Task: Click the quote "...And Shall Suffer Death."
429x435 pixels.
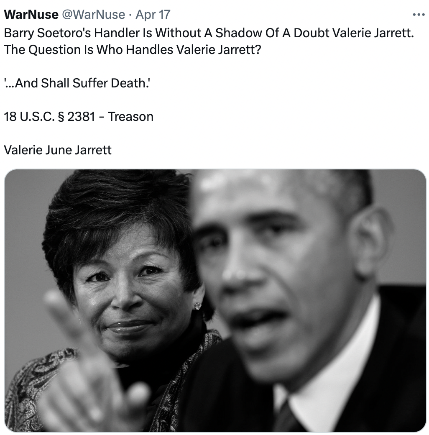Action: click(77, 83)
